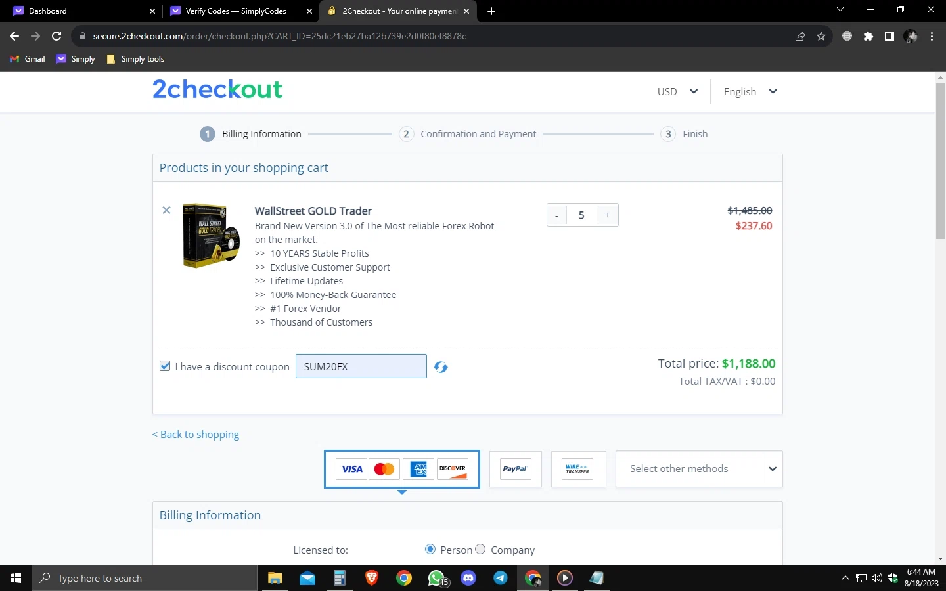
Task: Open the taskbar clock showing 6:44 AM
Action: tap(921, 578)
